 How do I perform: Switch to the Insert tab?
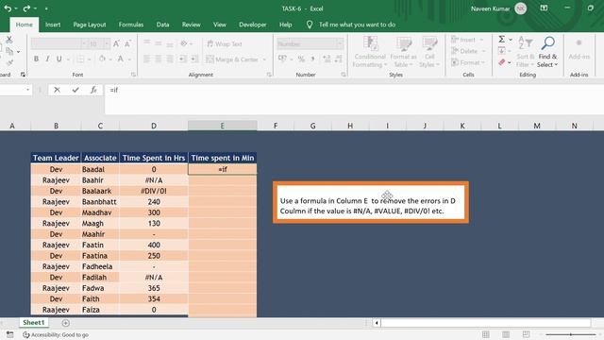click(53, 25)
